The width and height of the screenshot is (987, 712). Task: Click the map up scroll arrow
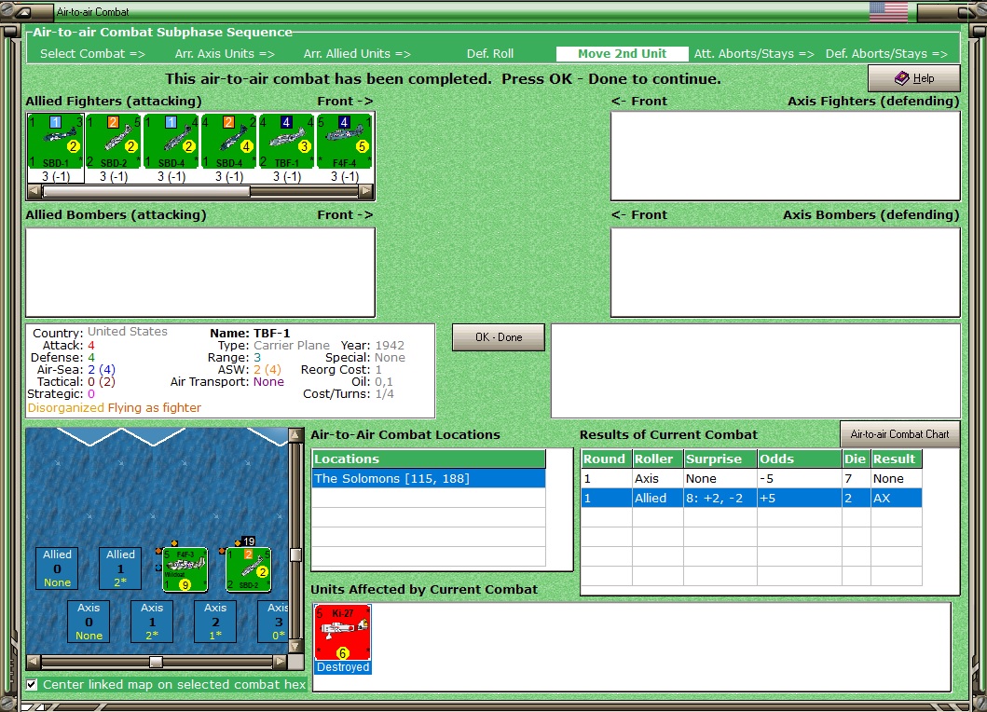click(295, 435)
